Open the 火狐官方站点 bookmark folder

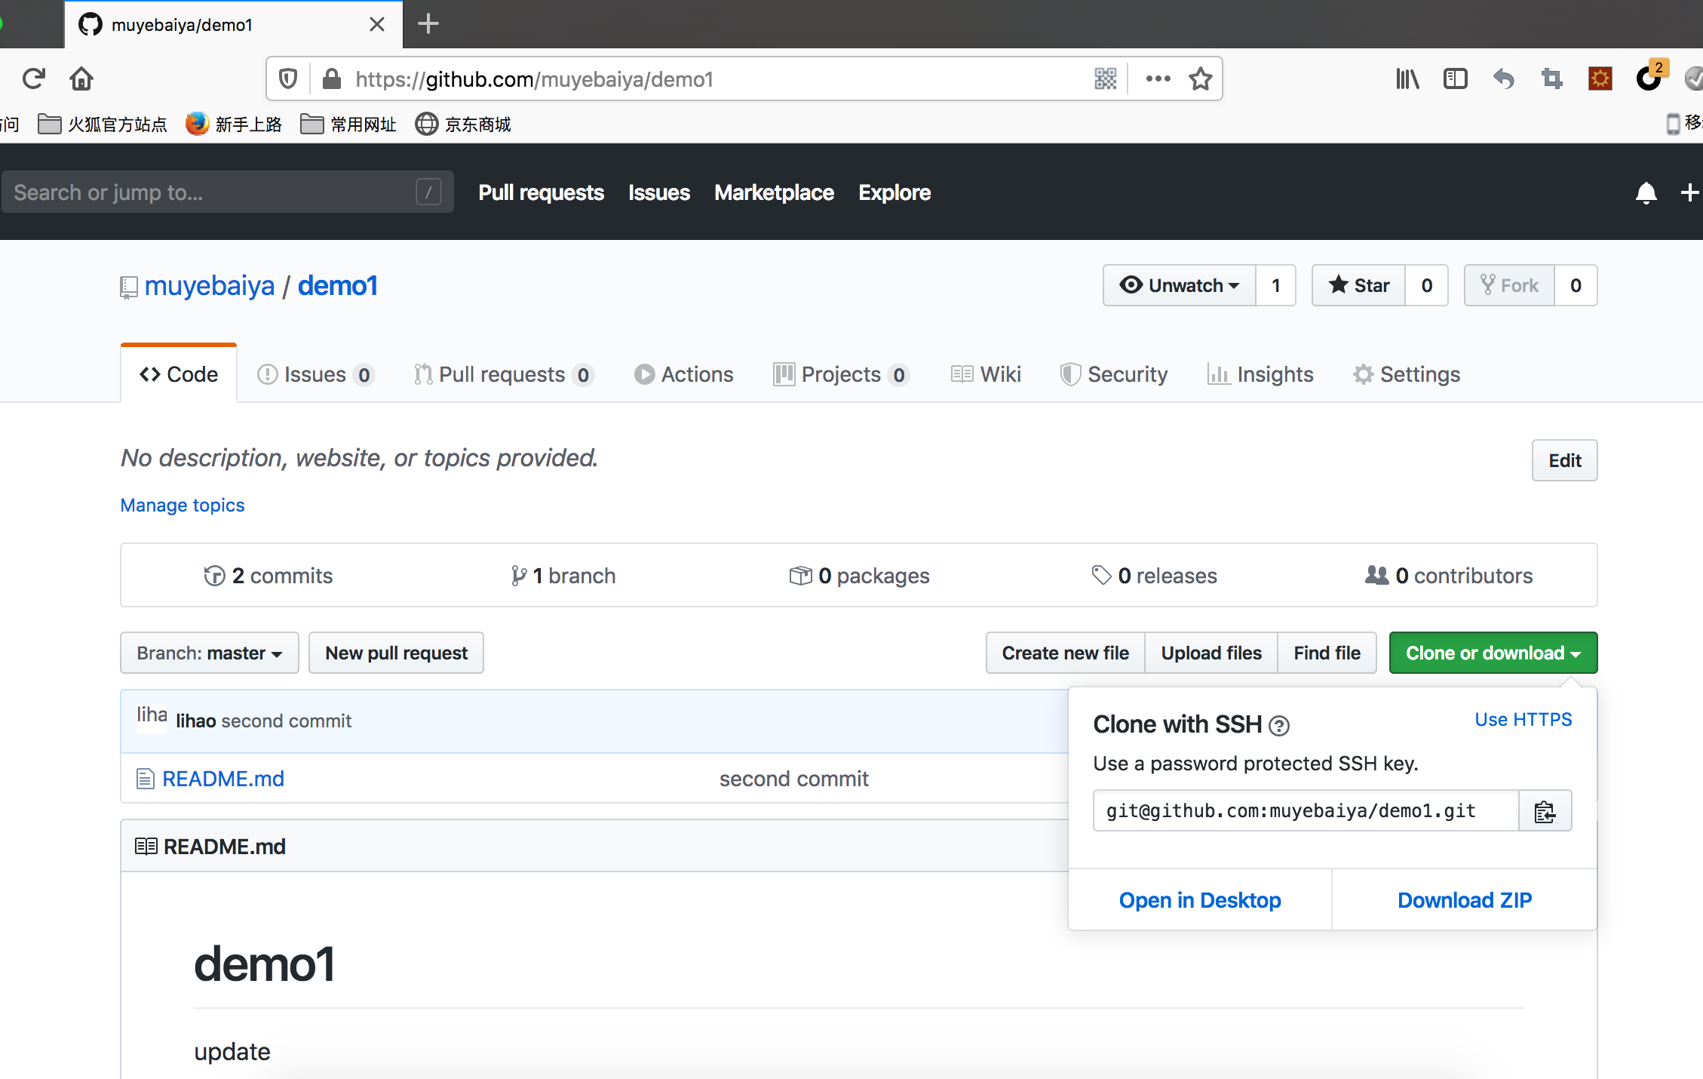[x=103, y=124]
